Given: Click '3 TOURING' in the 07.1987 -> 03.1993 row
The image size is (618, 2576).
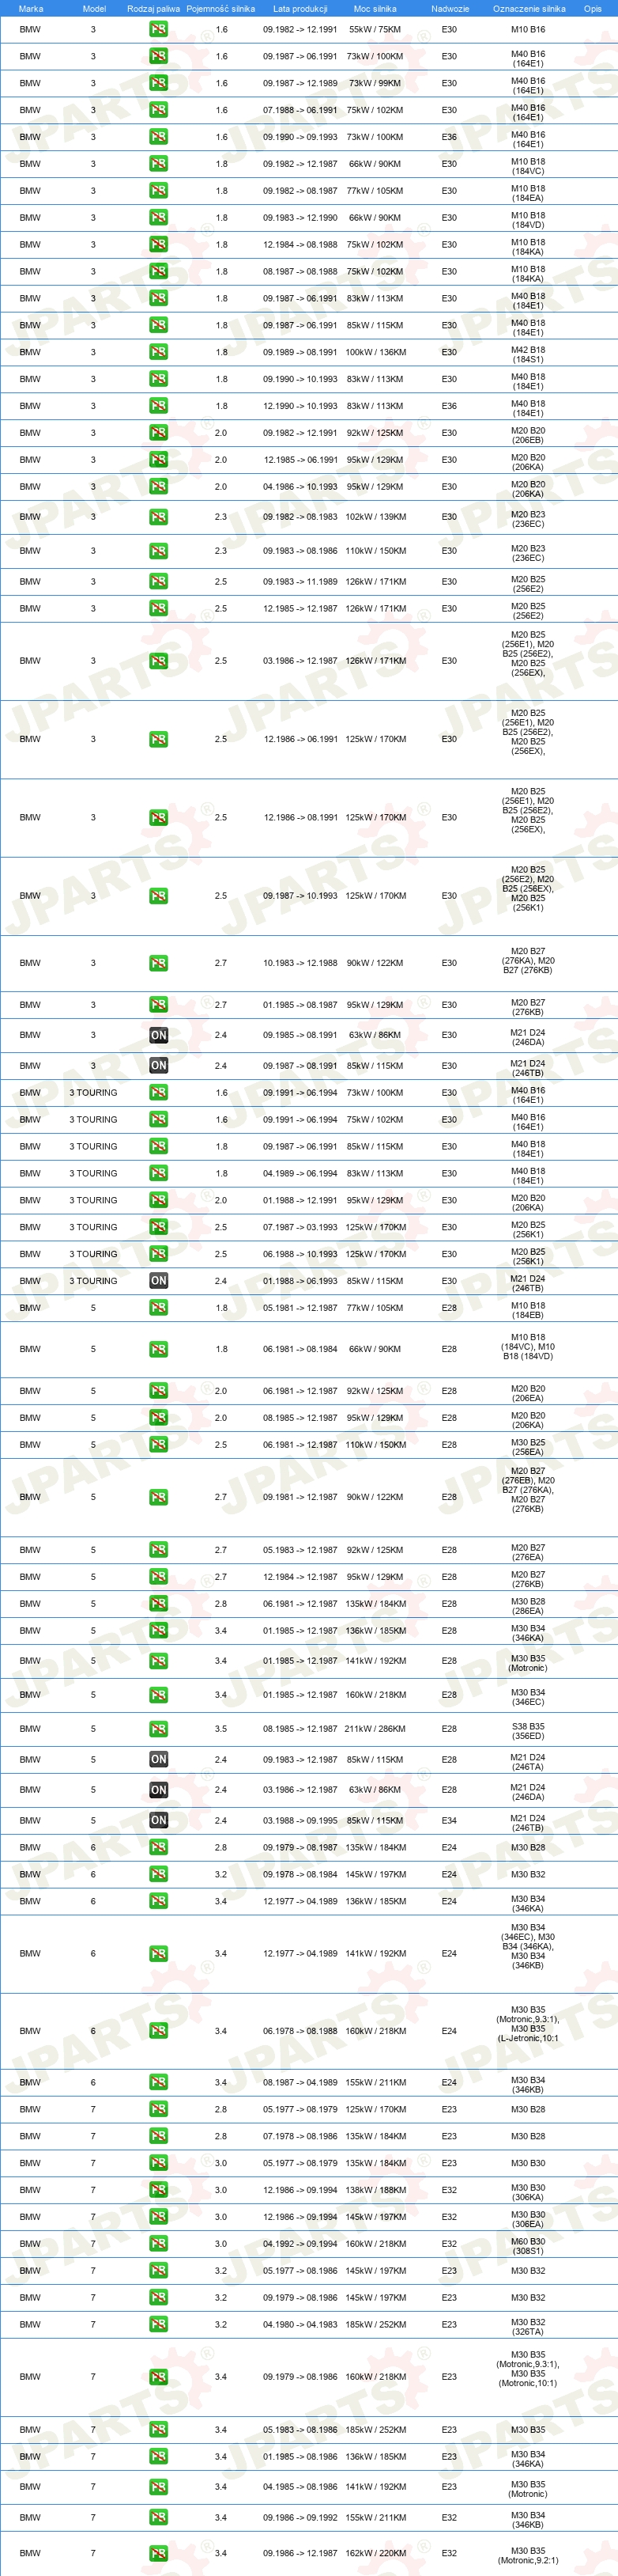Looking at the screenshot, I should pos(94,1228).
